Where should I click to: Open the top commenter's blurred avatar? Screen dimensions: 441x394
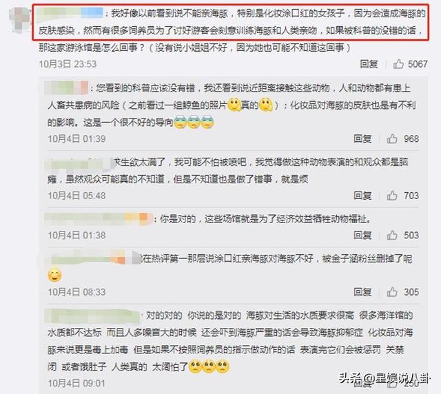pos(19,19)
